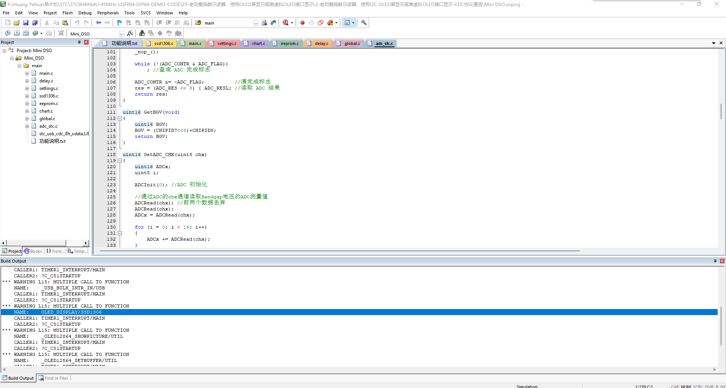Image resolution: width=726 pixels, height=388 pixels.
Task: Click the Project pane horizontal scrollbar thumb
Action: pyautogui.click(x=36, y=243)
